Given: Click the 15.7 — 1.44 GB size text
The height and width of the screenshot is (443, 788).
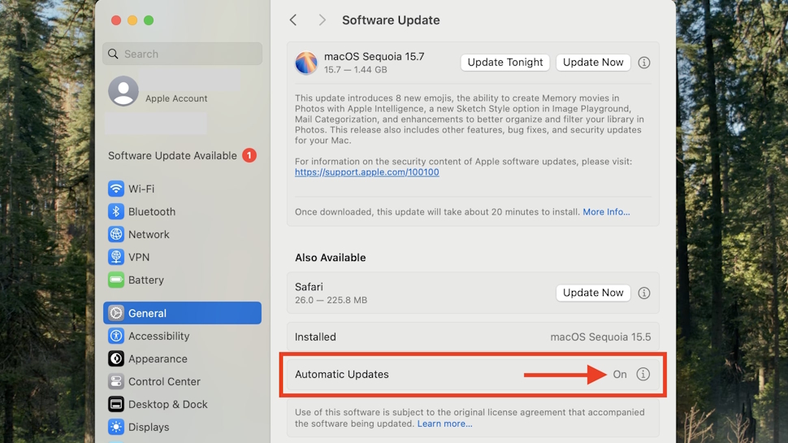Looking at the screenshot, I should 356,70.
